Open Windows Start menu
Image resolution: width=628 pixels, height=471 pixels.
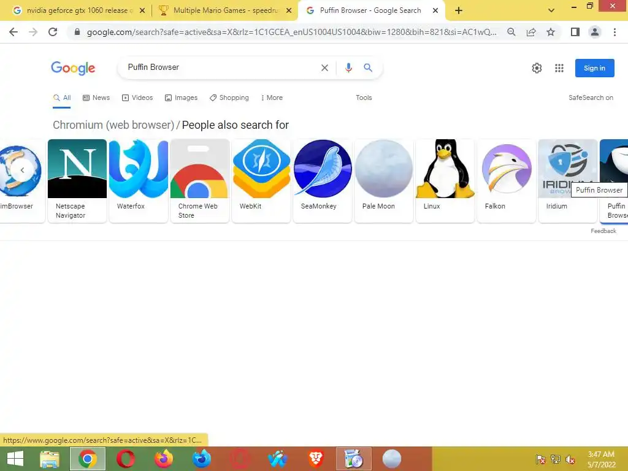[15, 459]
